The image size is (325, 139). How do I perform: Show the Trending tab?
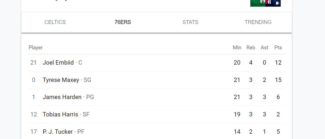tap(258, 22)
